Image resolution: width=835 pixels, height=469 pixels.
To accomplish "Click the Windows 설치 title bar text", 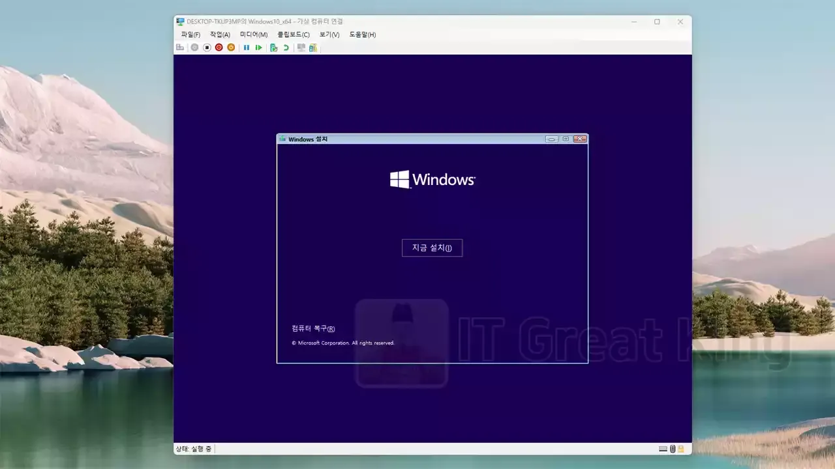I will coord(308,139).
